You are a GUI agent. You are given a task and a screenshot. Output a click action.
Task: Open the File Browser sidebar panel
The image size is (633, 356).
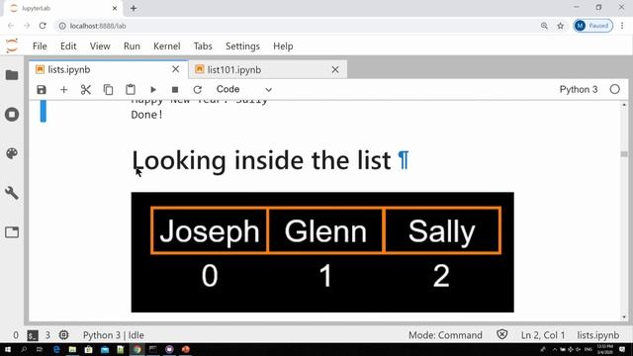coord(12,75)
